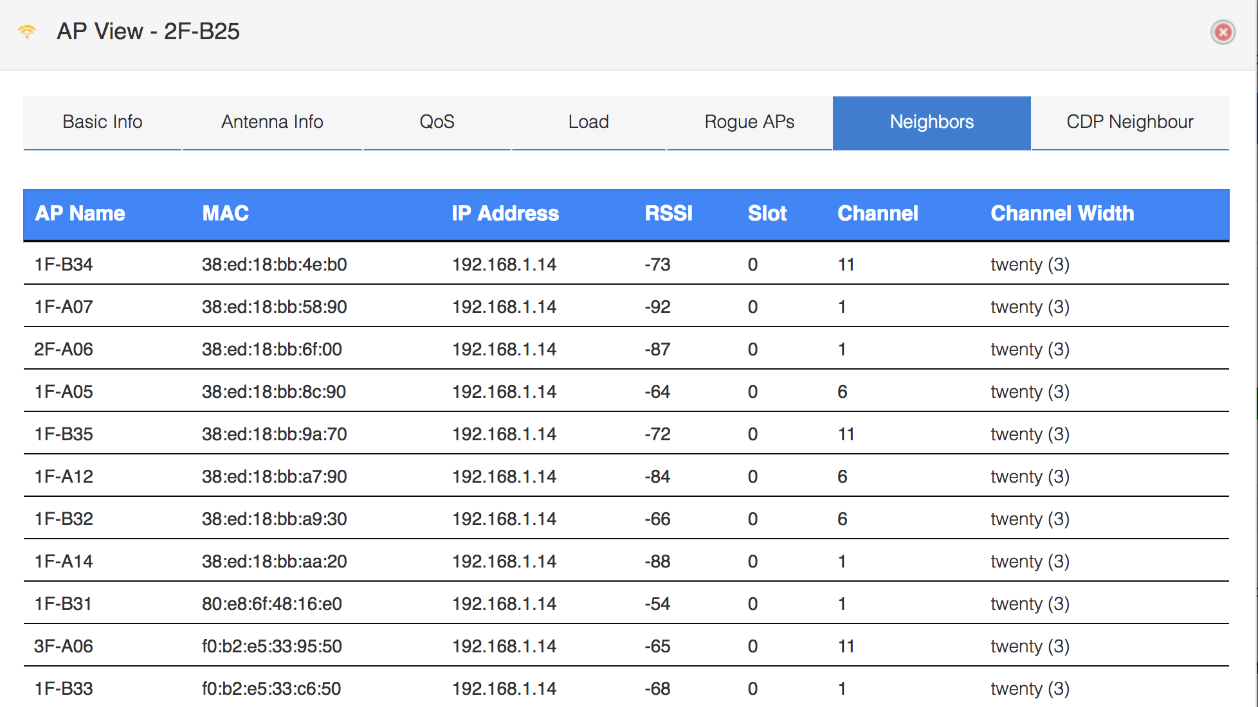Click RSSI value -87
Viewport: 1258px width, 707px height.
pyautogui.click(x=657, y=349)
